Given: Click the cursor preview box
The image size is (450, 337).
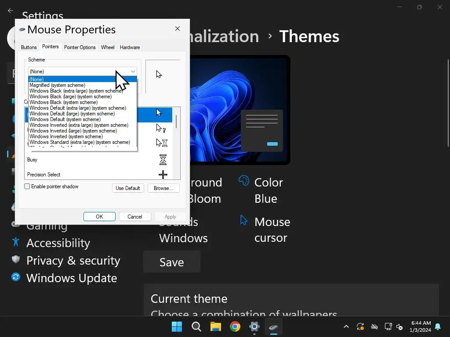Looking at the screenshot, I should (163, 76).
